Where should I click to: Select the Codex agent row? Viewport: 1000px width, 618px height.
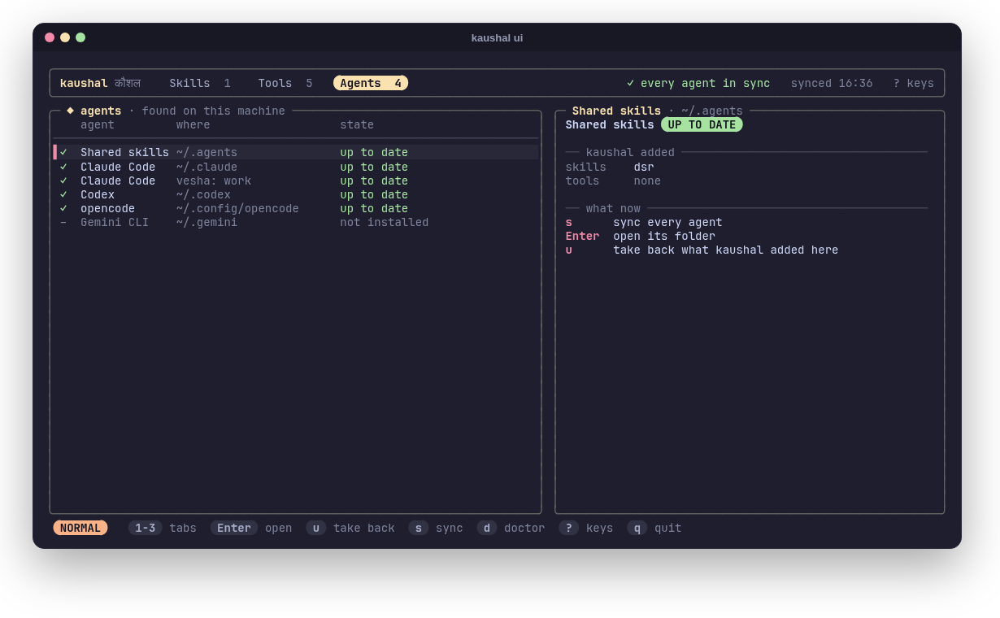(296, 194)
